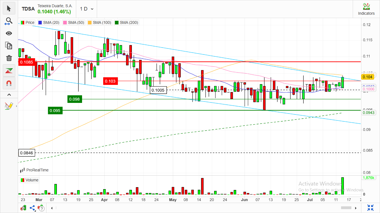Click the 0.085 price axis label
Screen dimensions: 380x213
coord(368,151)
